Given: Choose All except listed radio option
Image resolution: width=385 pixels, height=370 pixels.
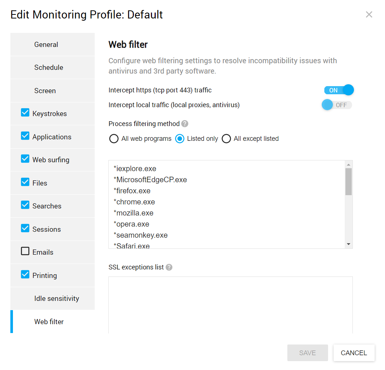Looking at the screenshot, I should [226, 139].
